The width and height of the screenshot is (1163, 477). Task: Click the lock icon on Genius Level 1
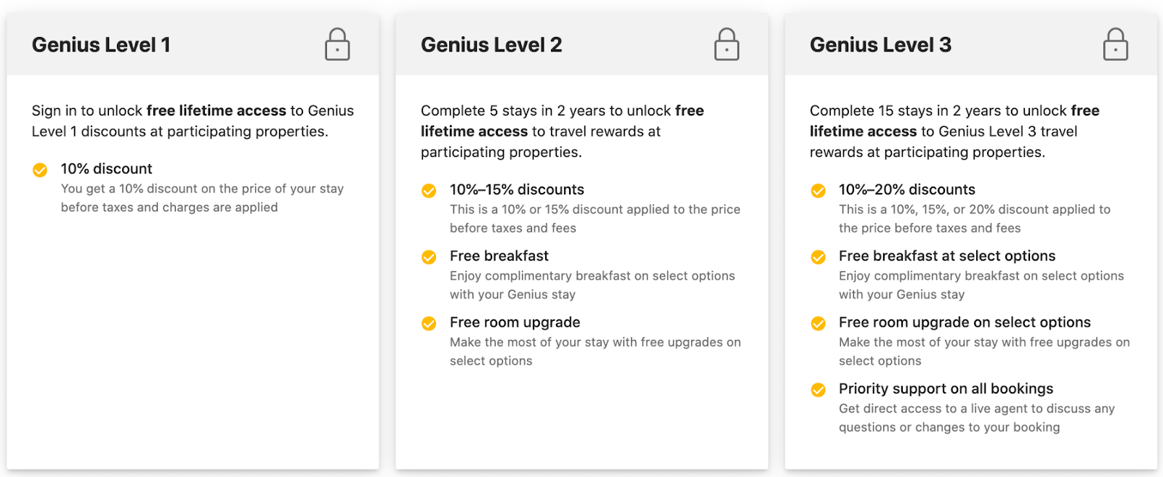[337, 45]
